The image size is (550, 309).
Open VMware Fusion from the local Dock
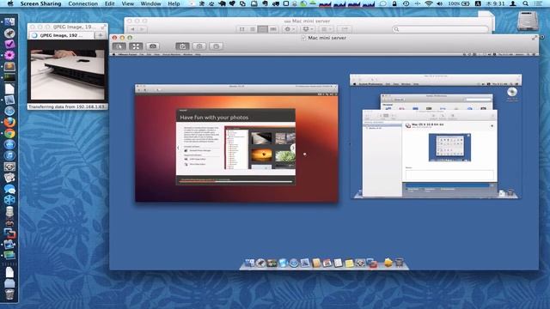coord(9,233)
